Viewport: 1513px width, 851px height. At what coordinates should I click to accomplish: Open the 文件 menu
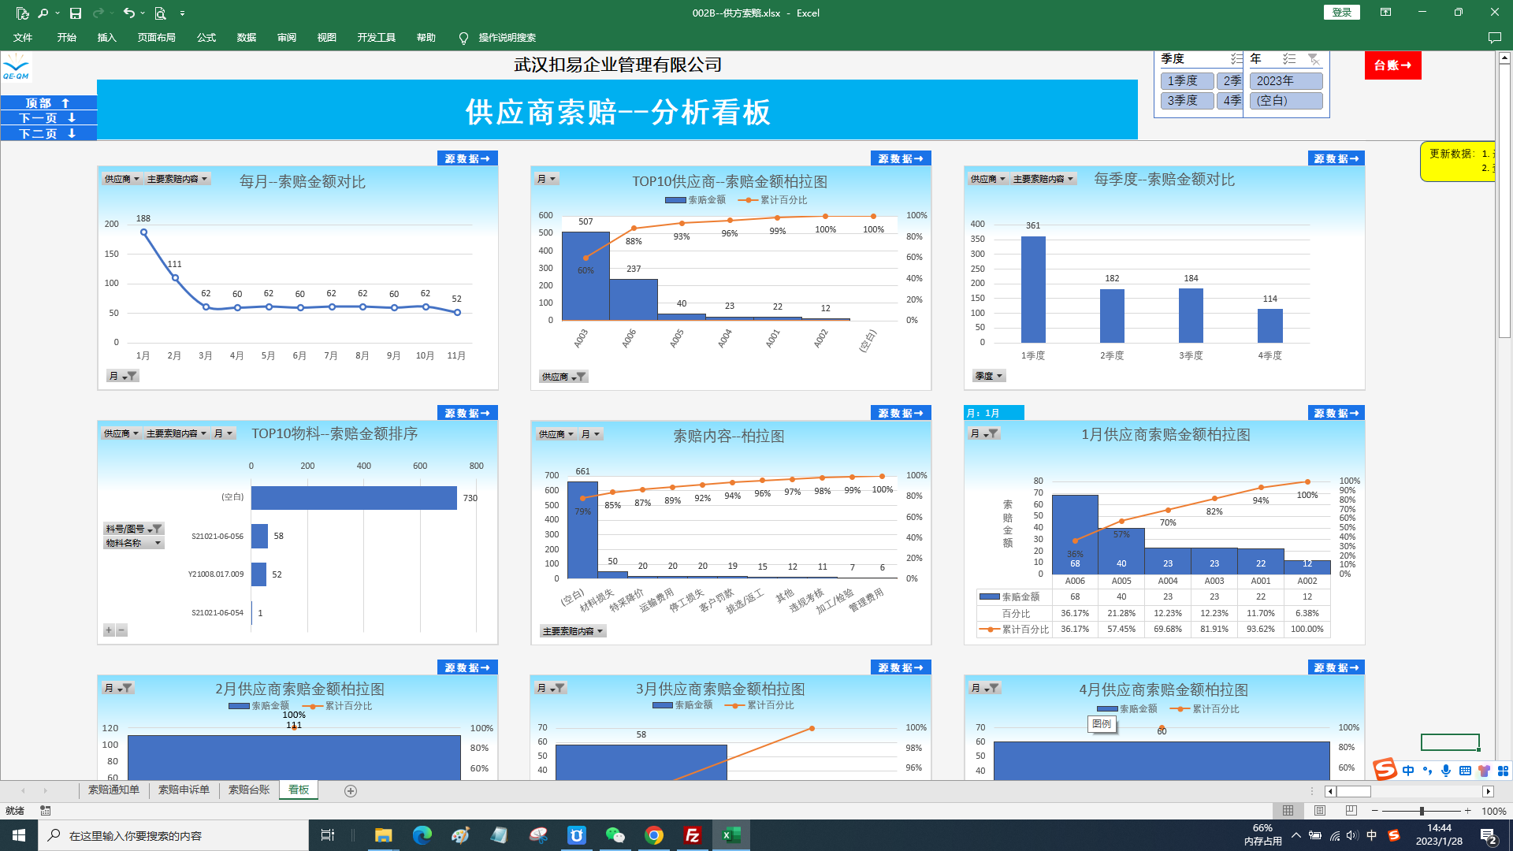[23, 38]
